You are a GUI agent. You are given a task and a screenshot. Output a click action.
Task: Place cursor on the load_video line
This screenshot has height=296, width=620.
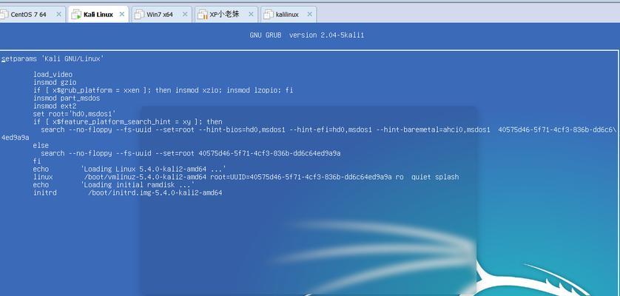point(53,75)
